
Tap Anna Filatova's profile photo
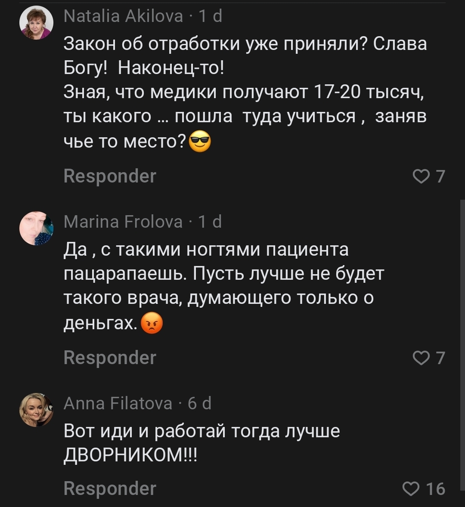click(37, 410)
